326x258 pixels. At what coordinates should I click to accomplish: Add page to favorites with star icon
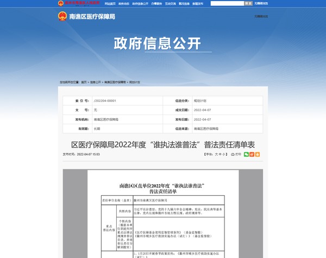(258, 154)
